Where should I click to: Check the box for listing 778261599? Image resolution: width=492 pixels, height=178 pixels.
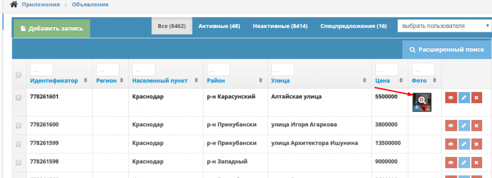[x=19, y=144]
